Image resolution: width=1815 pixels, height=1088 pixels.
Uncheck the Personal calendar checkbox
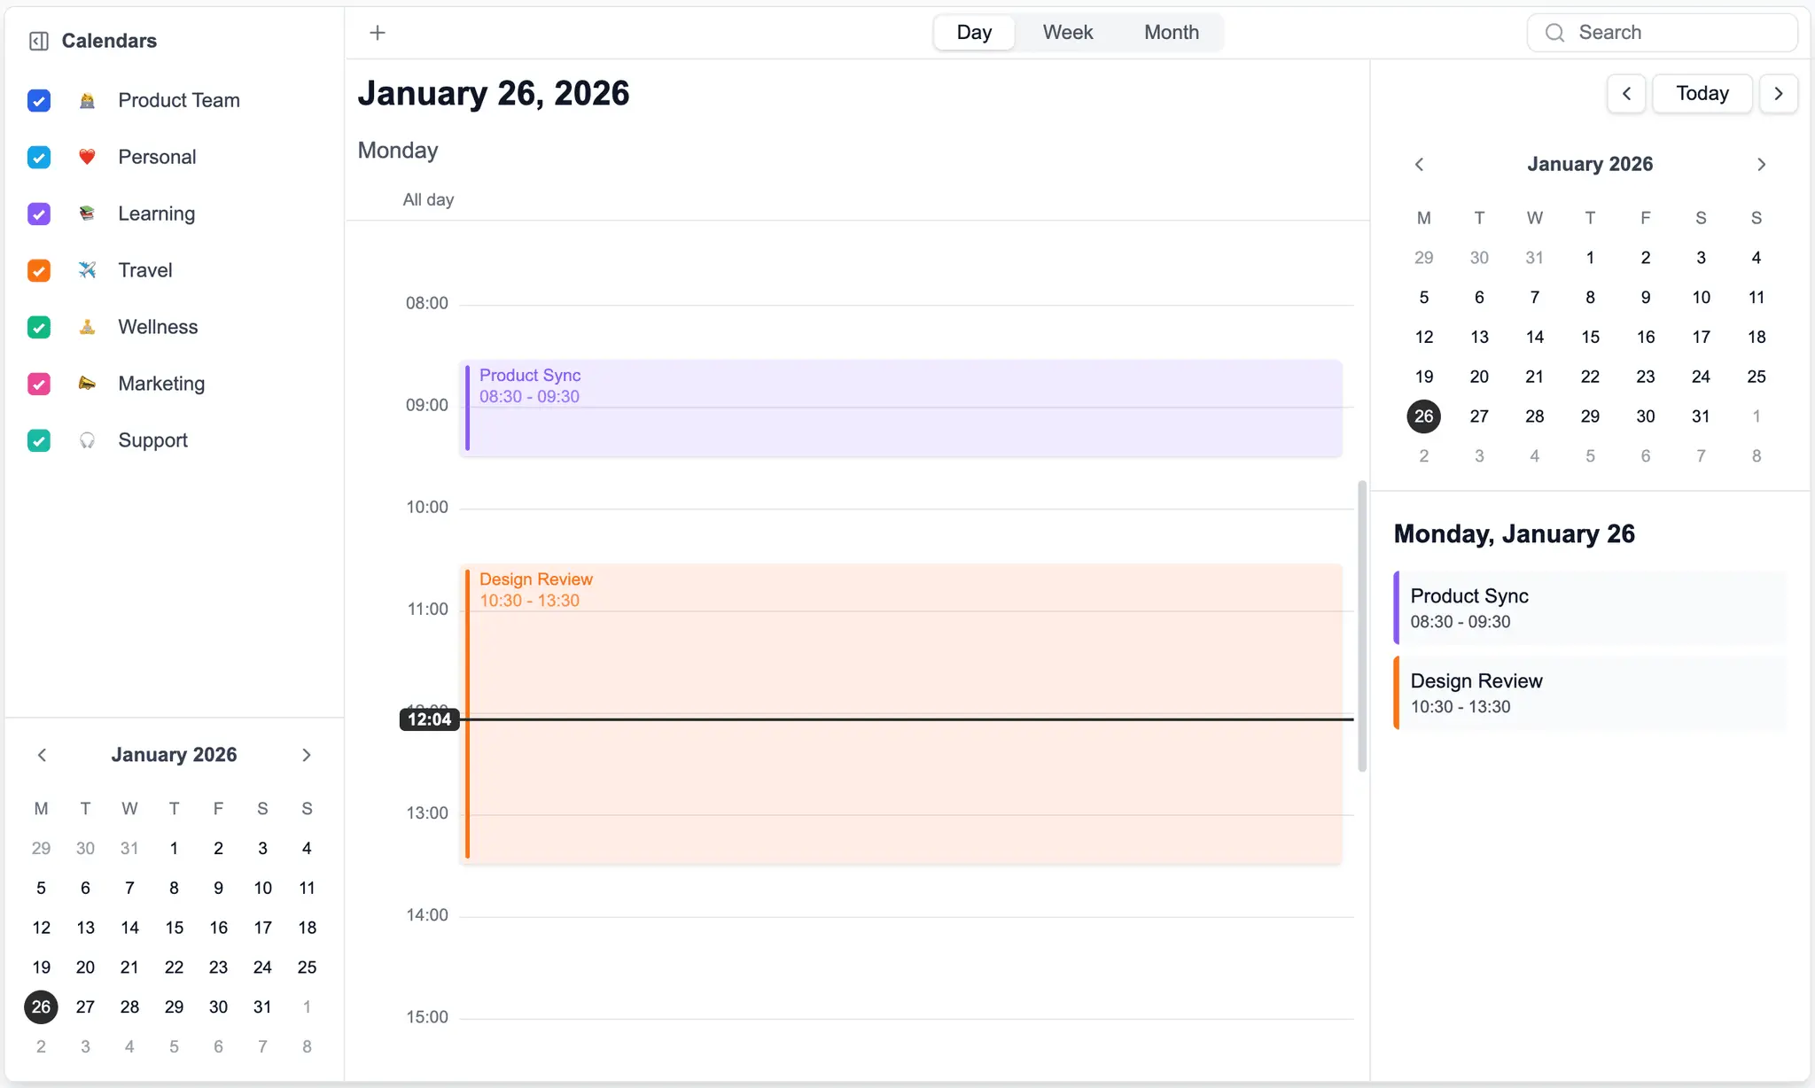[39, 157]
